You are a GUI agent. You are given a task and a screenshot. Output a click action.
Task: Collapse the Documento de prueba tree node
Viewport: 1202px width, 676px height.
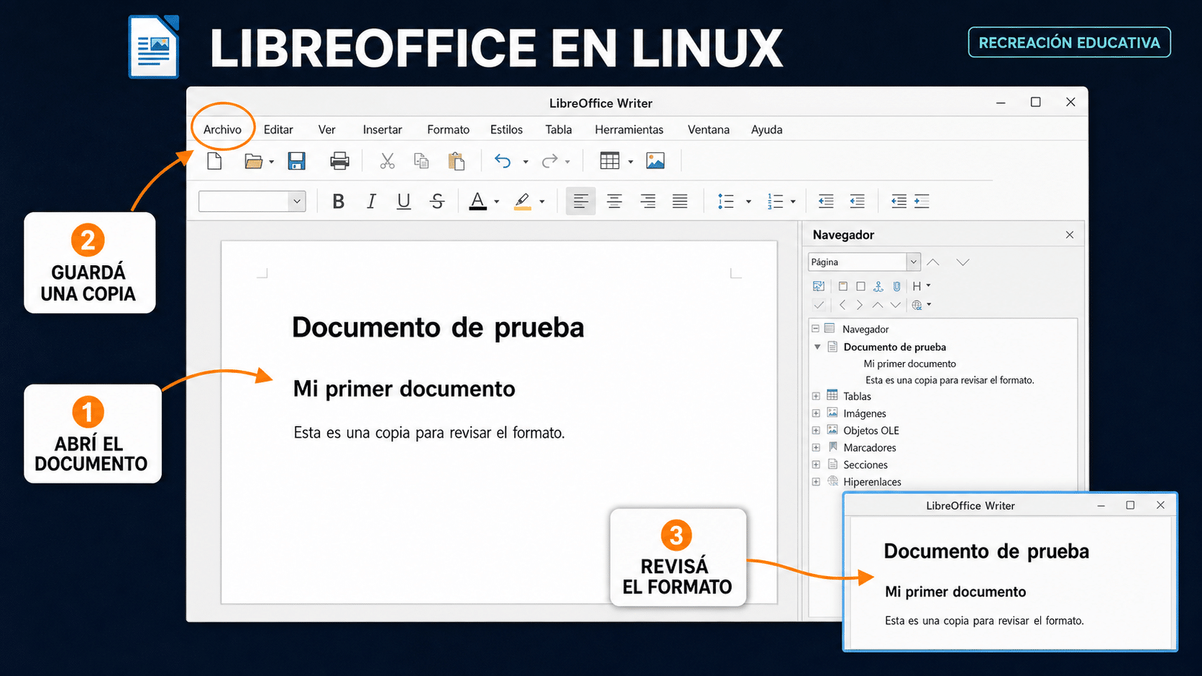click(x=817, y=347)
